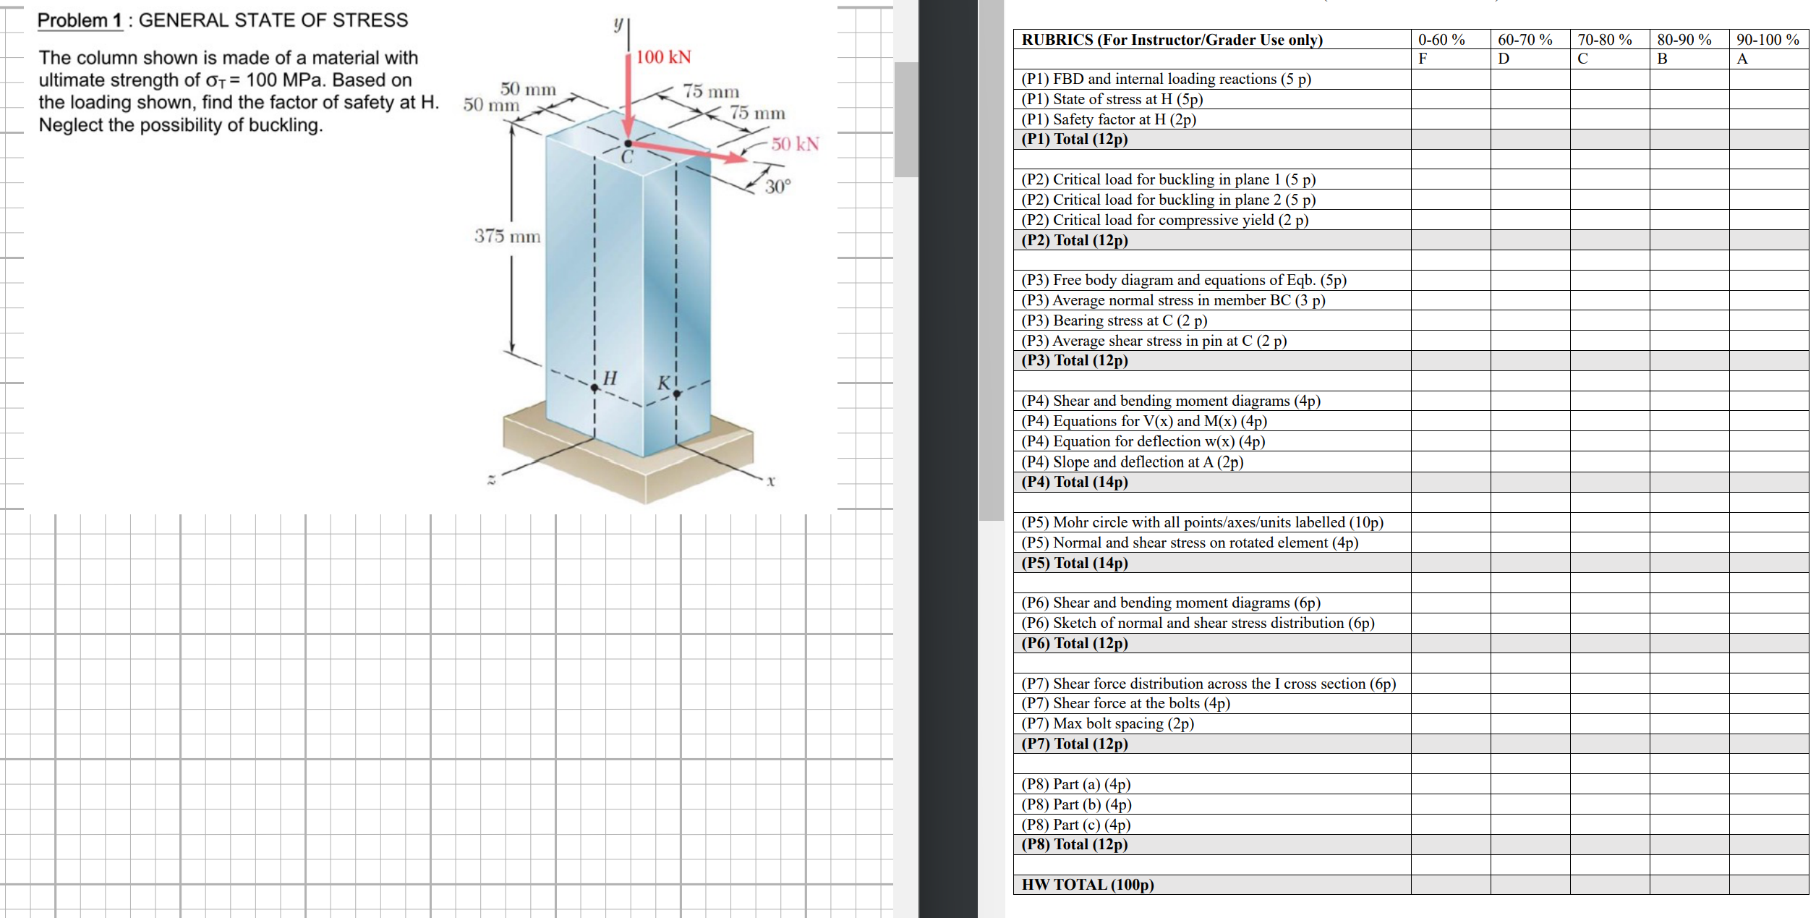Screen dimensions: 1816x918
Task: Click the (P4) Shear and bending moment diagrams row
Action: [x=1169, y=401]
